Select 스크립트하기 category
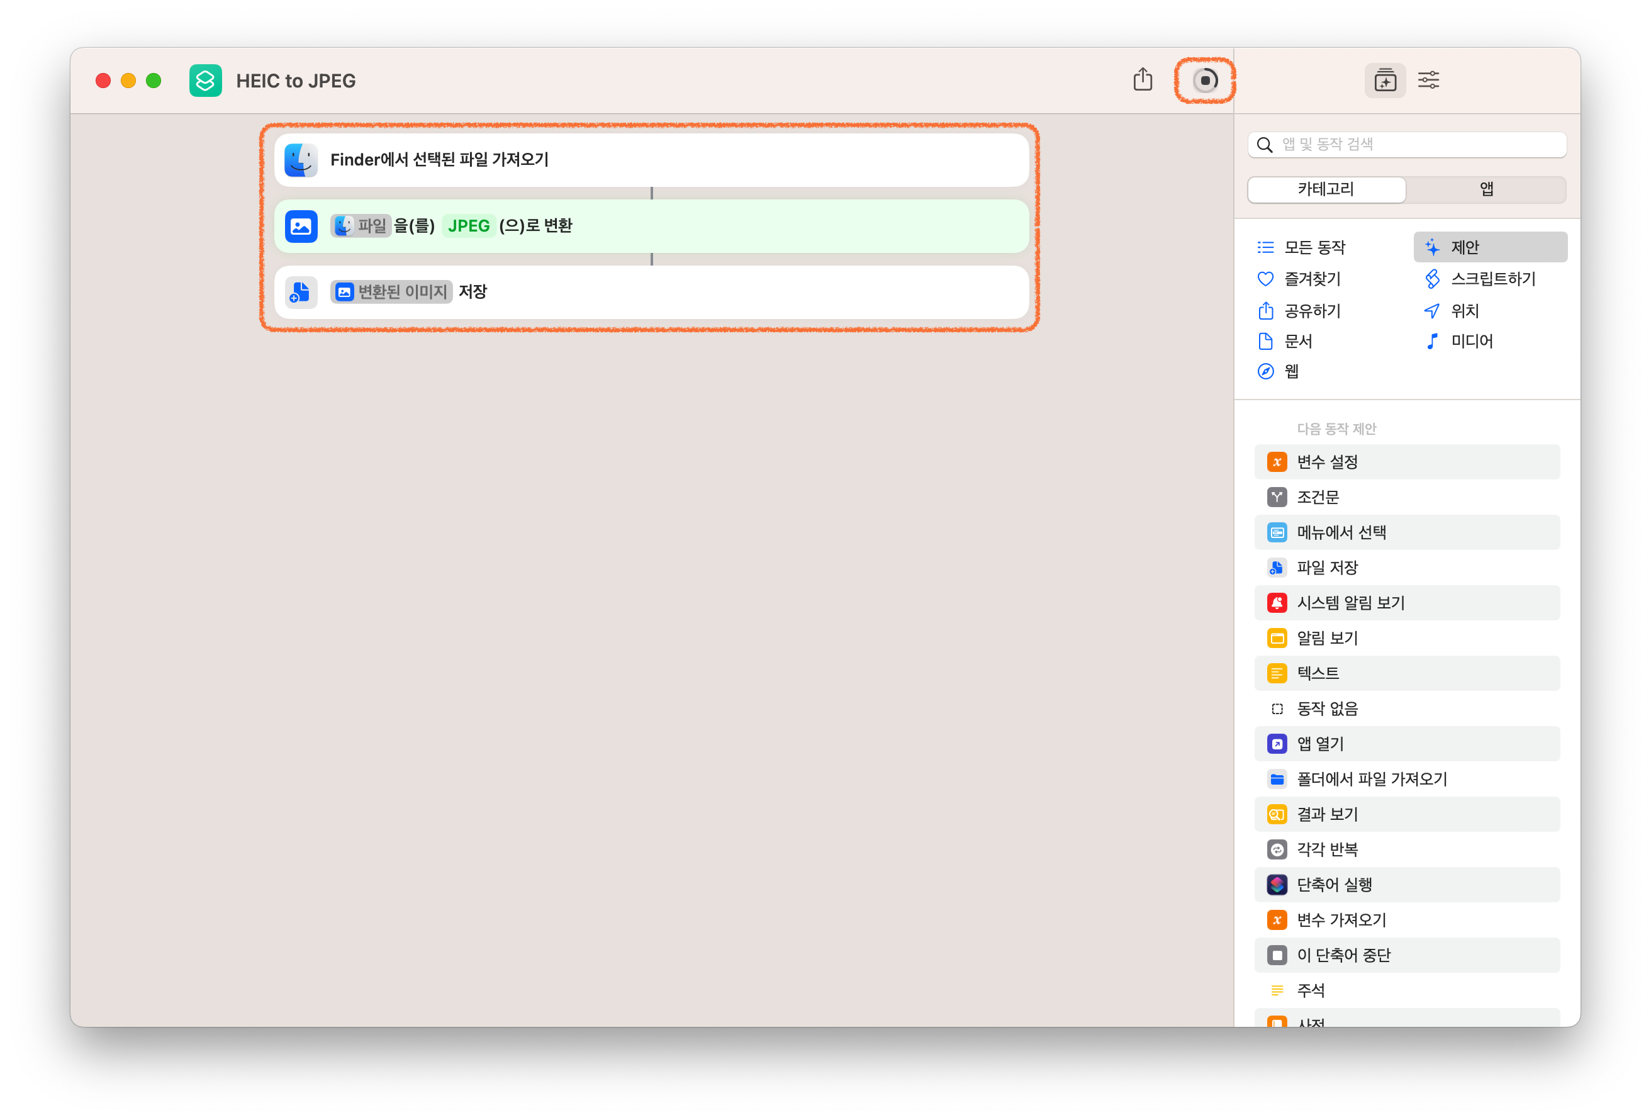This screenshot has width=1651, height=1120. tap(1492, 279)
